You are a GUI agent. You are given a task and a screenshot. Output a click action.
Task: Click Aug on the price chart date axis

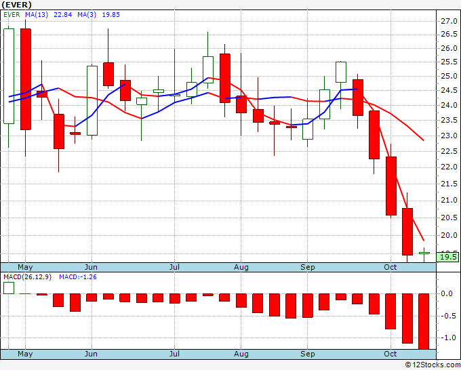(241, 268)
